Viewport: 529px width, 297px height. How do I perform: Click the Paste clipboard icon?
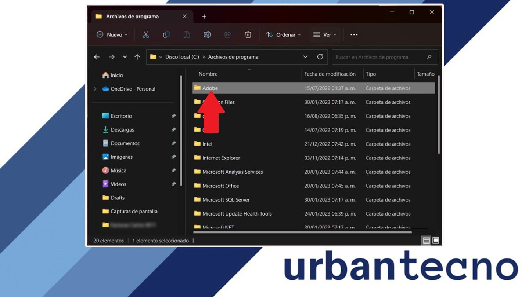coord(187,34)
